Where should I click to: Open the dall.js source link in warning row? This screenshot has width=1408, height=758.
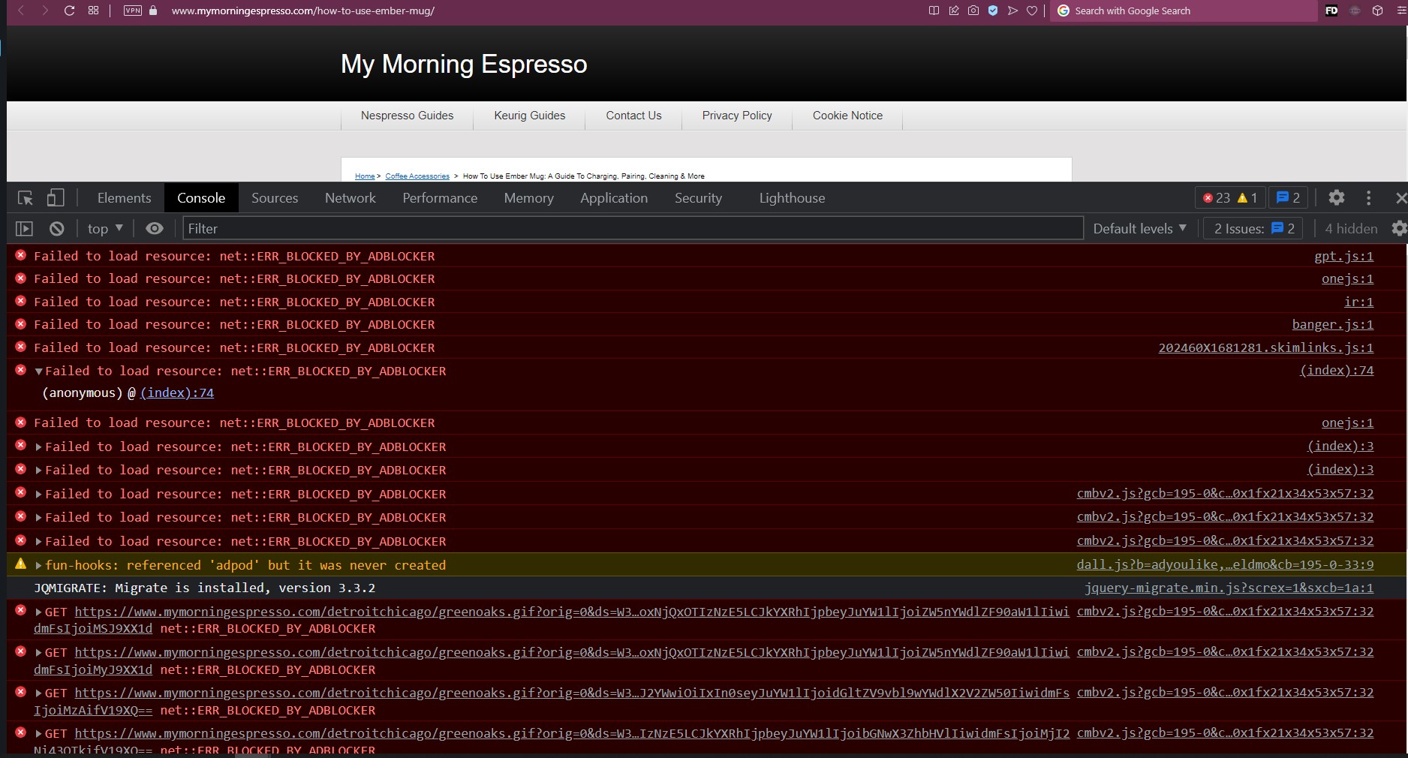[1225, 565]
